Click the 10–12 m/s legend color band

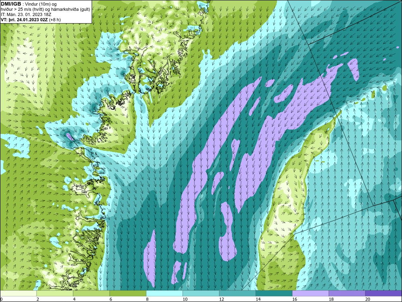pyautogui.click(x=201, y=293)
